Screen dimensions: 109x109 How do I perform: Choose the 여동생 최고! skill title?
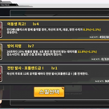[17, 24]
